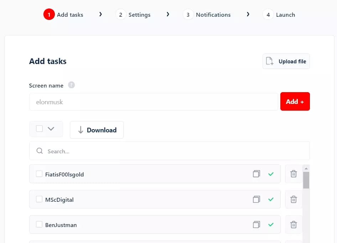Delete the MScDigital task
The width and height of the screenshot is (337, 243).
293,199
